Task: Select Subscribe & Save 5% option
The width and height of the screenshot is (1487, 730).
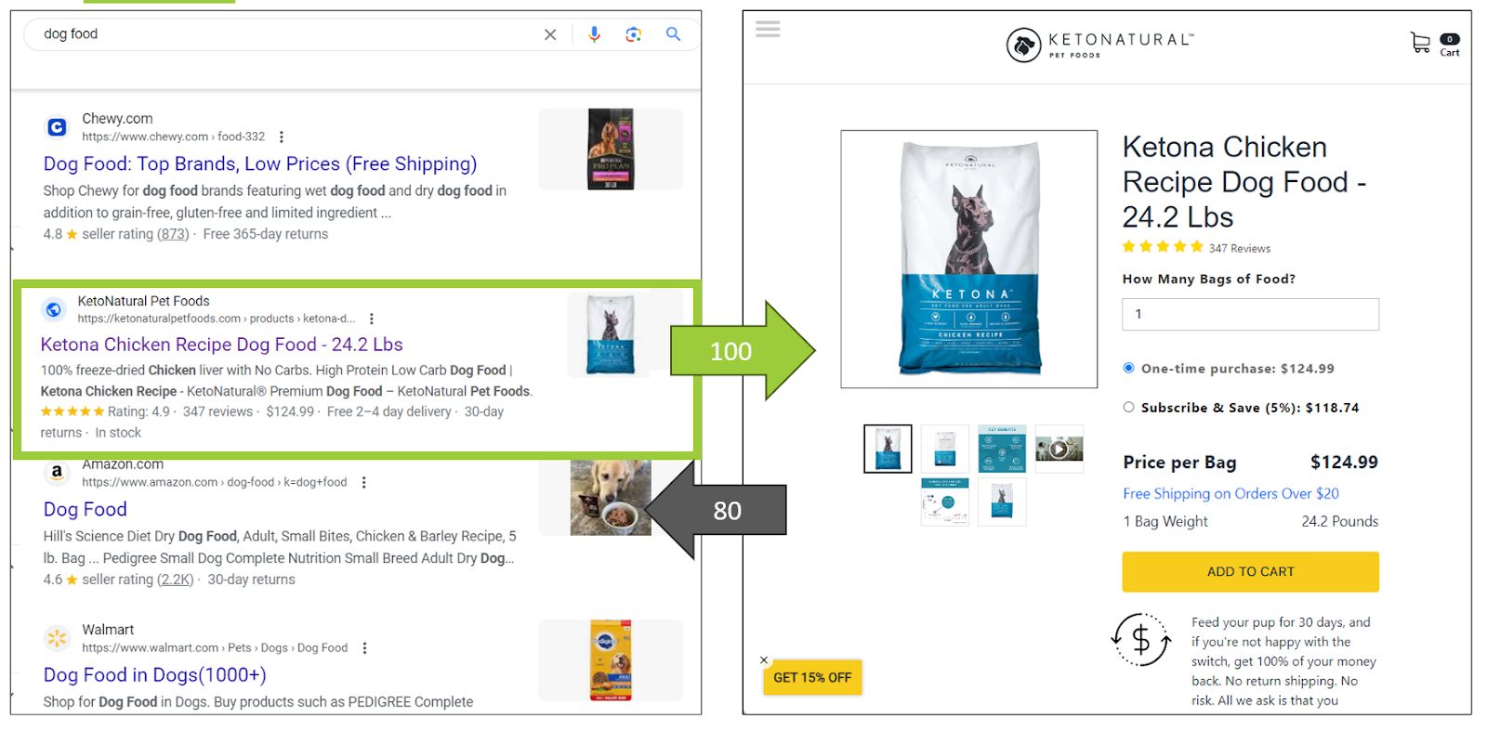Action: click(x=1128, y=407)
